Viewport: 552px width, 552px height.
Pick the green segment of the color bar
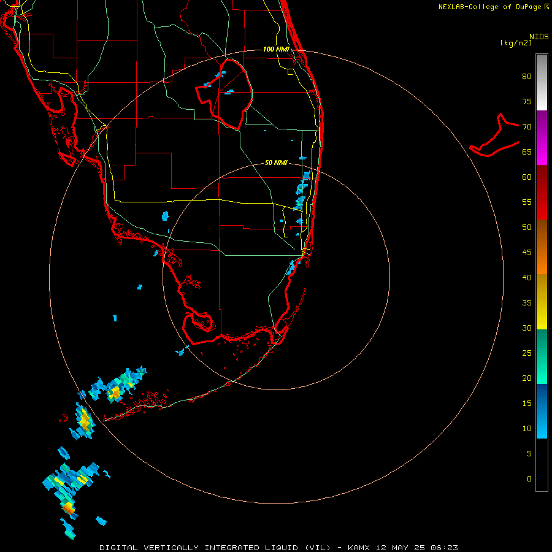(x=542, y=356)
